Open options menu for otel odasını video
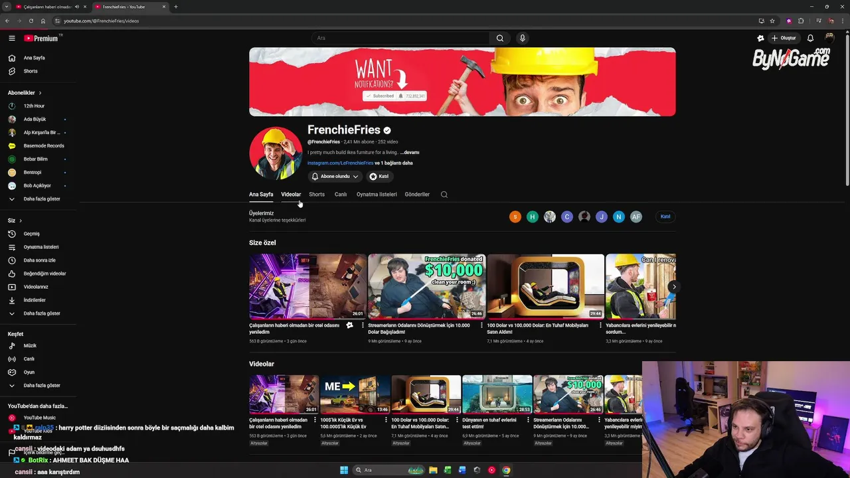Screen dimensions: 850x478 click(x=363, y=325)
